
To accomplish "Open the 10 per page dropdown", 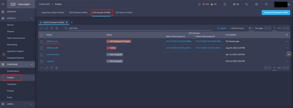I will pos(251,28).
